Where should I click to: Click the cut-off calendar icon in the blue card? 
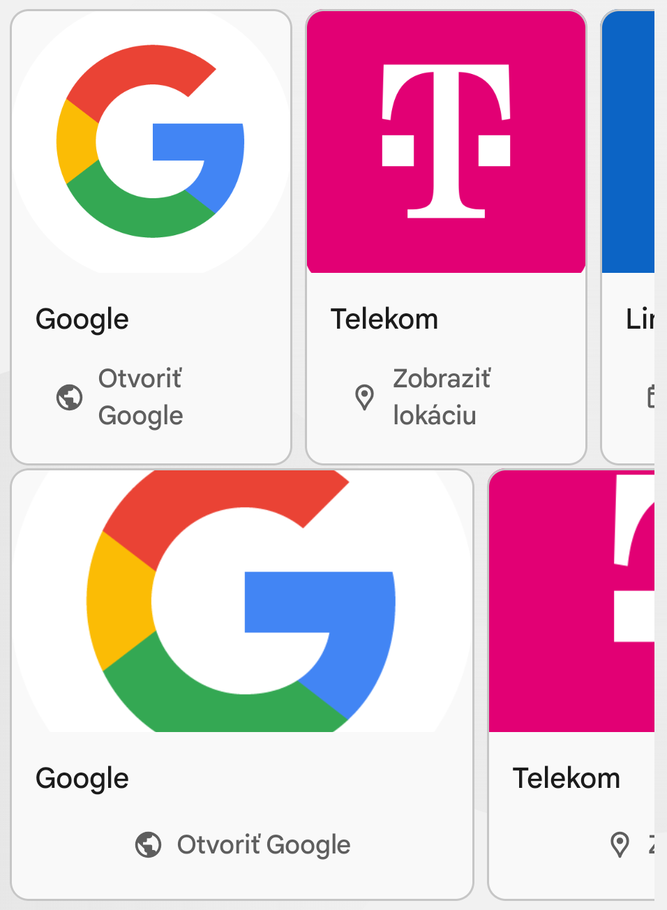pos(650,396)
